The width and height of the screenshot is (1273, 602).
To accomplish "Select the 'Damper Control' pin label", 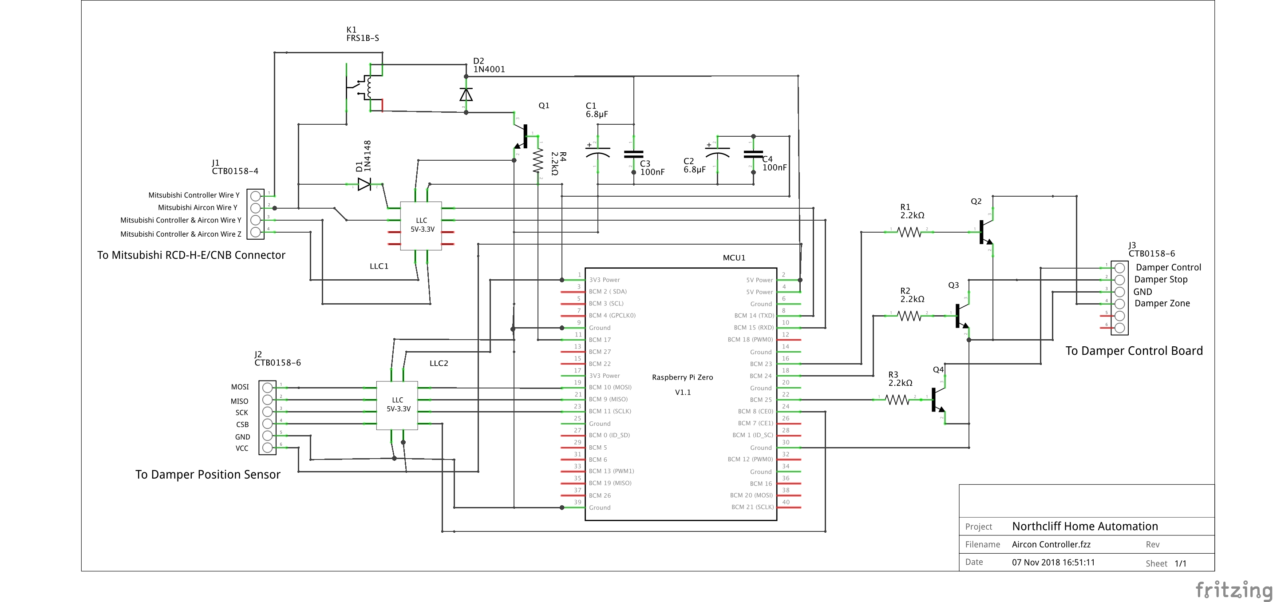I will pyautogui.click(x=1168, y=267).
